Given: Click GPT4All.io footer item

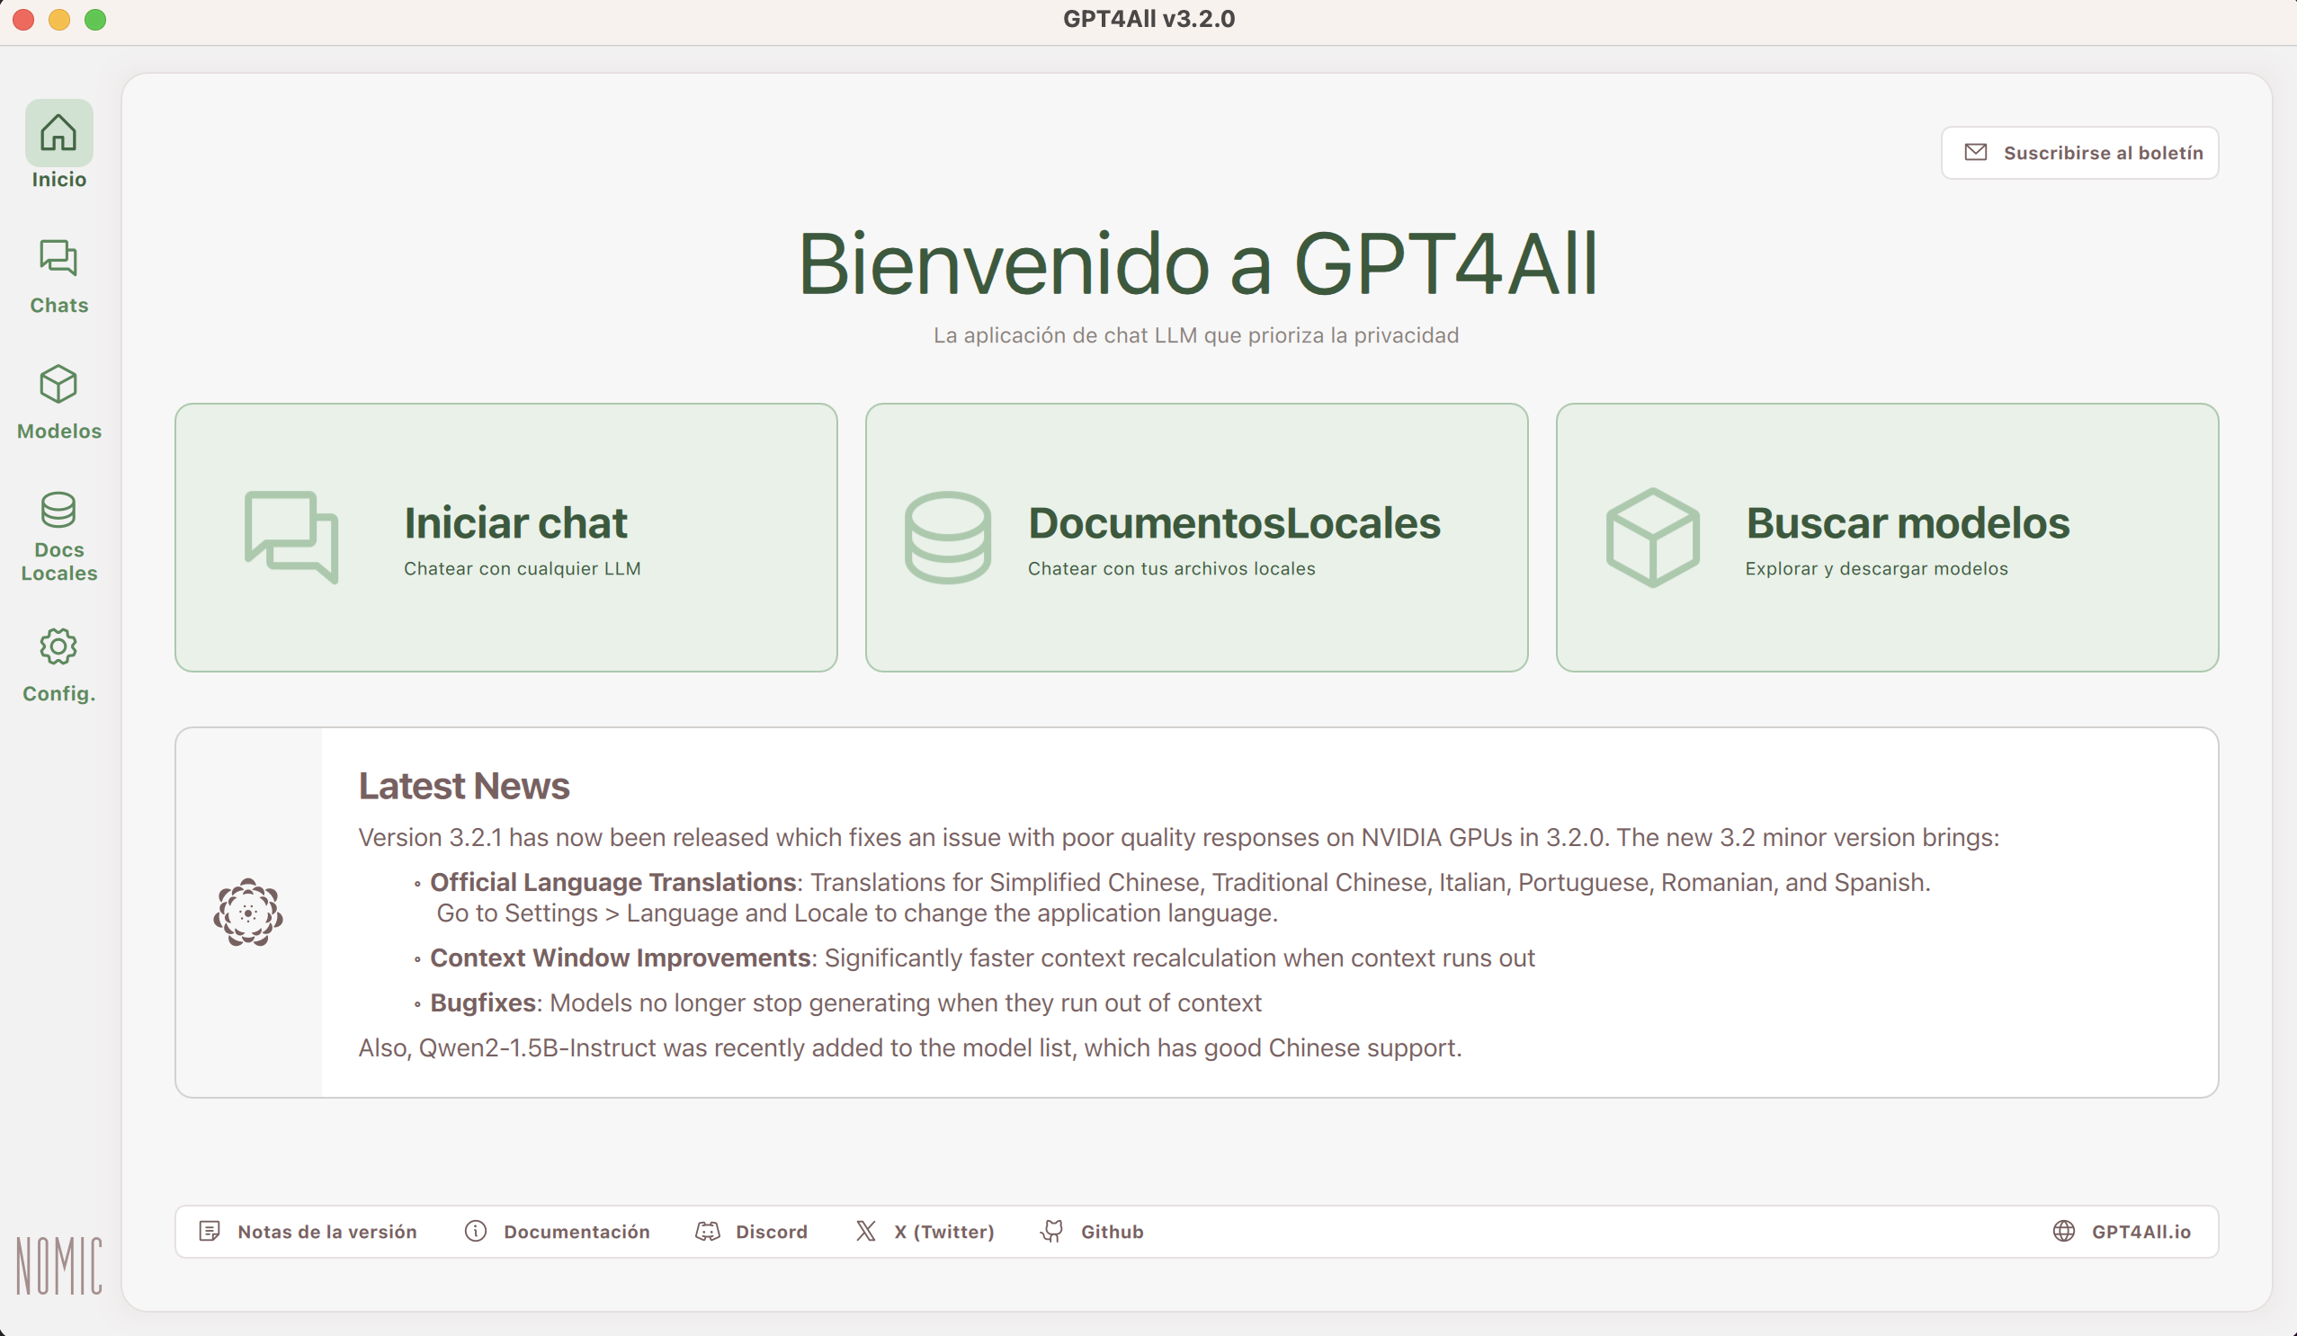Looking at the screenshot, I should 2123,1229.
